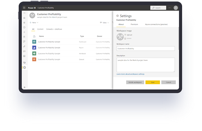
Task: Open the Workspaces icon in sidebar
Action: 24,62
